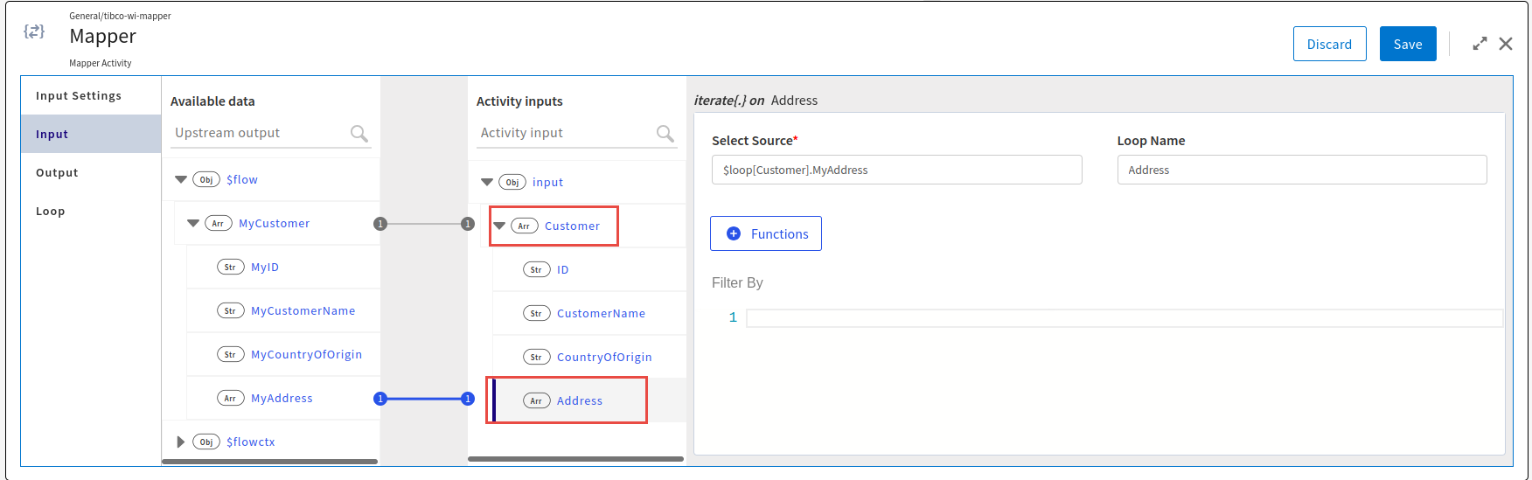Click the gray mapping node beside MyCustomer
This screenshot has width=1532, height=480.
pyautogui.click(x=380, y=224)
